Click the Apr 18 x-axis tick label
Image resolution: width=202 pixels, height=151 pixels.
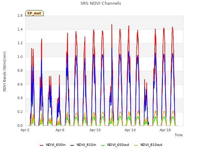pos(165,130)
